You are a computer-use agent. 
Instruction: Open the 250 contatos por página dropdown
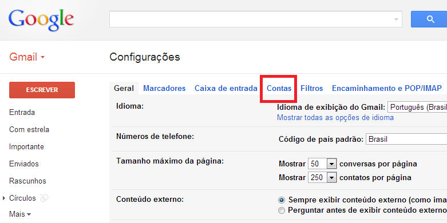point(322,178)
